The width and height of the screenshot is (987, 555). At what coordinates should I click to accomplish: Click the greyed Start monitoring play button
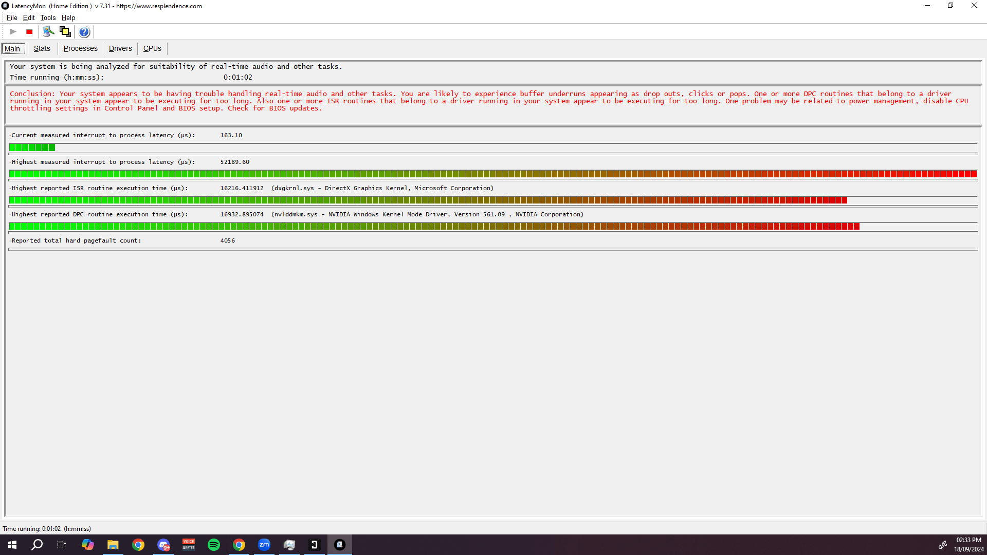click(13, 32)
